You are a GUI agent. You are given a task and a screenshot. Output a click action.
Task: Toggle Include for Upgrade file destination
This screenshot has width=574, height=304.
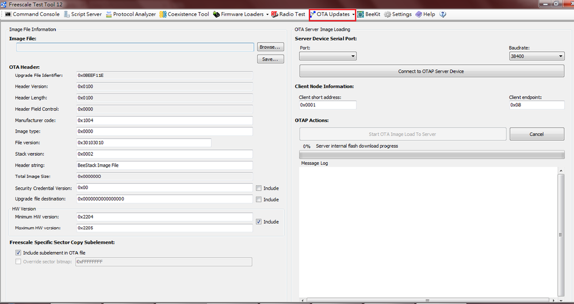[259, 199]
